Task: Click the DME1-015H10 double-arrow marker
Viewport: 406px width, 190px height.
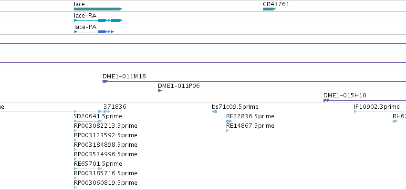Action: (x=326, y=100)
